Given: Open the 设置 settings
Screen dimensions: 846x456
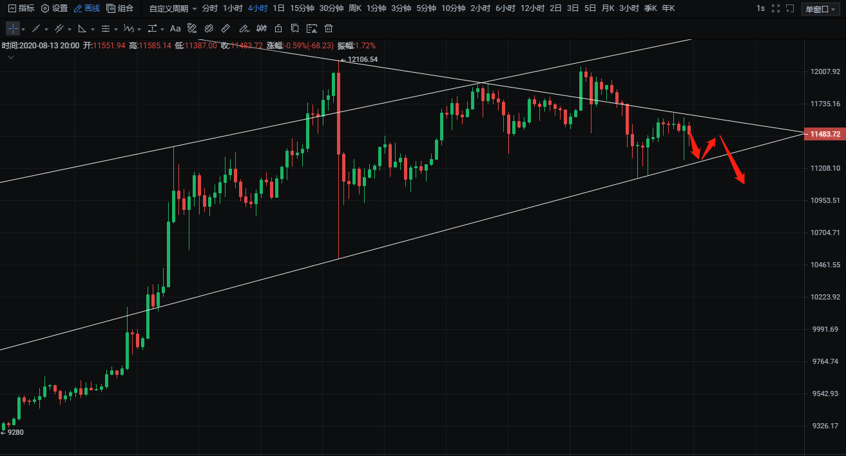Looking at the screenshot, I should tap(54, 8).
